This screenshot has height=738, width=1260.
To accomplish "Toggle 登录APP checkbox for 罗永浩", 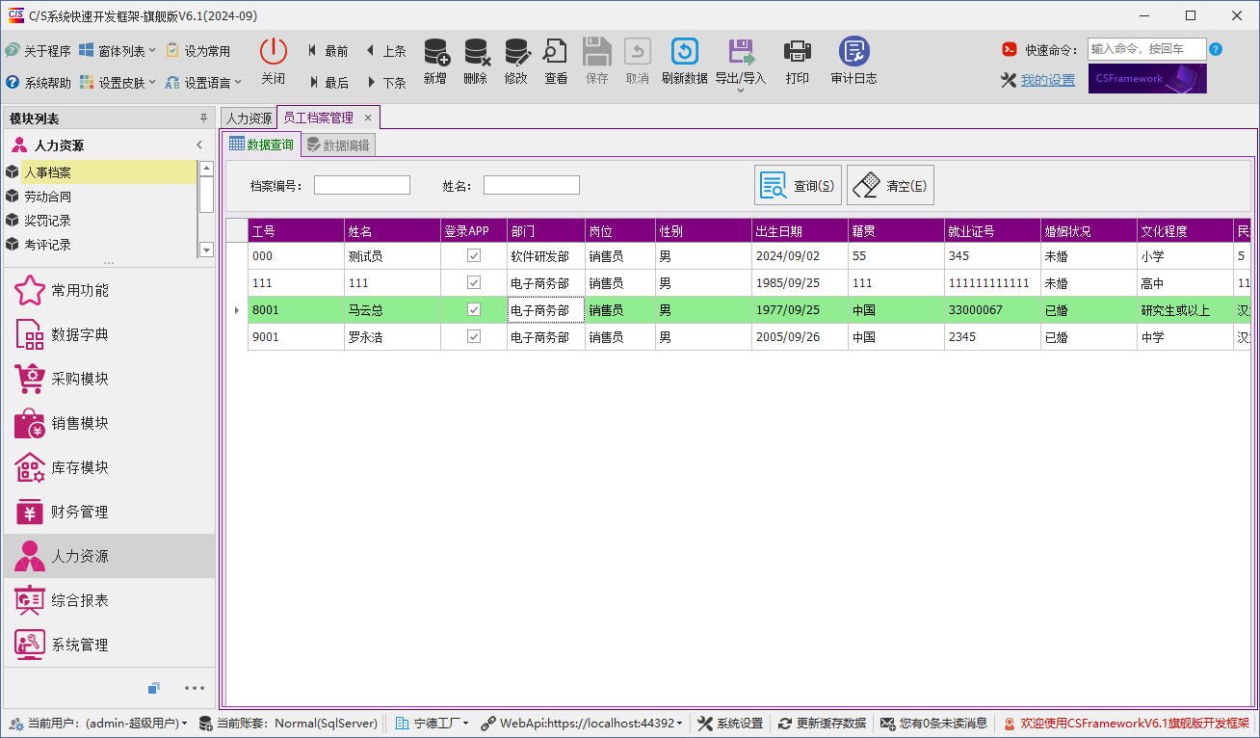I will pos(474,337).
